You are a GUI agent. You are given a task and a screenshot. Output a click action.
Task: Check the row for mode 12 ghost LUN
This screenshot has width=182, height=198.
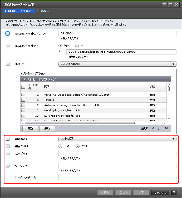tap(23, 110)
